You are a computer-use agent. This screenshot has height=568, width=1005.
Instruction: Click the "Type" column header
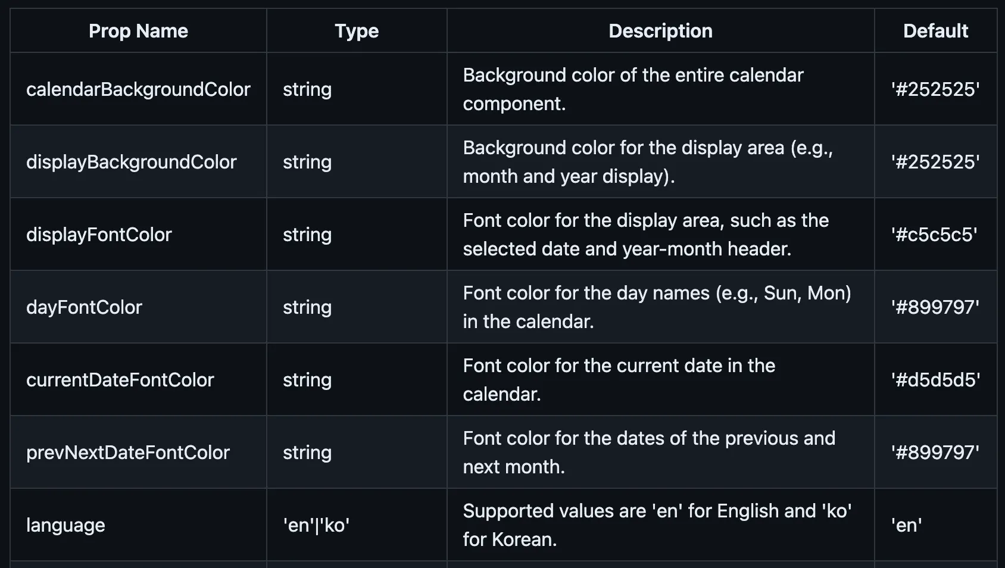tap(357, 31)
